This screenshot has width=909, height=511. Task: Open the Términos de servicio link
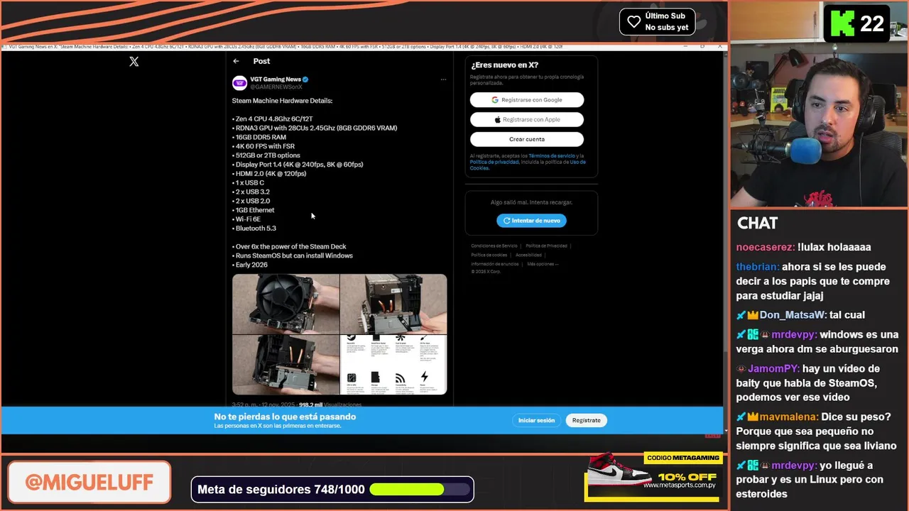552,156
